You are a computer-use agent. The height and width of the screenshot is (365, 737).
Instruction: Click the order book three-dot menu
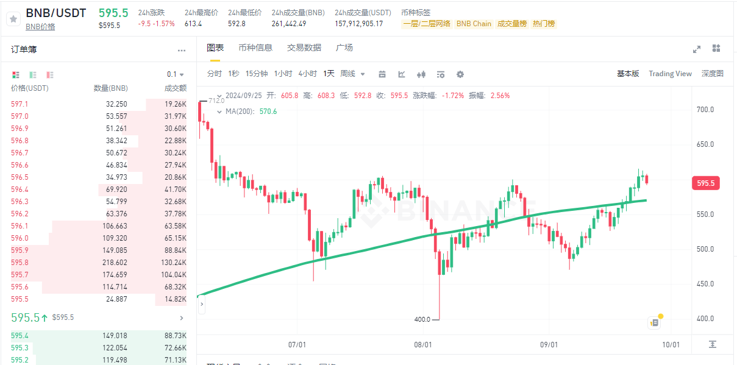coord(181,50)
